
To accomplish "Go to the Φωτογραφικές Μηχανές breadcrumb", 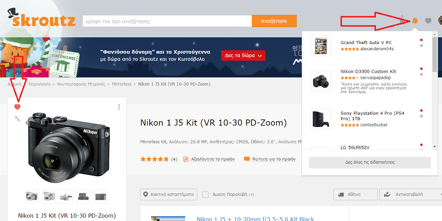I will 81,84.
